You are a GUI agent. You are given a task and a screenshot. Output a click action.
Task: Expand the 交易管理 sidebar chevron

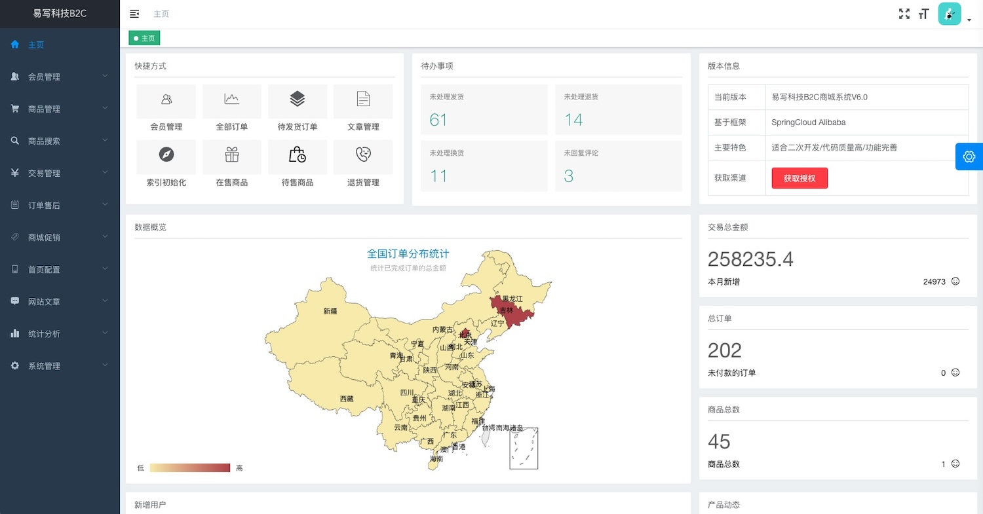[106, 173]
